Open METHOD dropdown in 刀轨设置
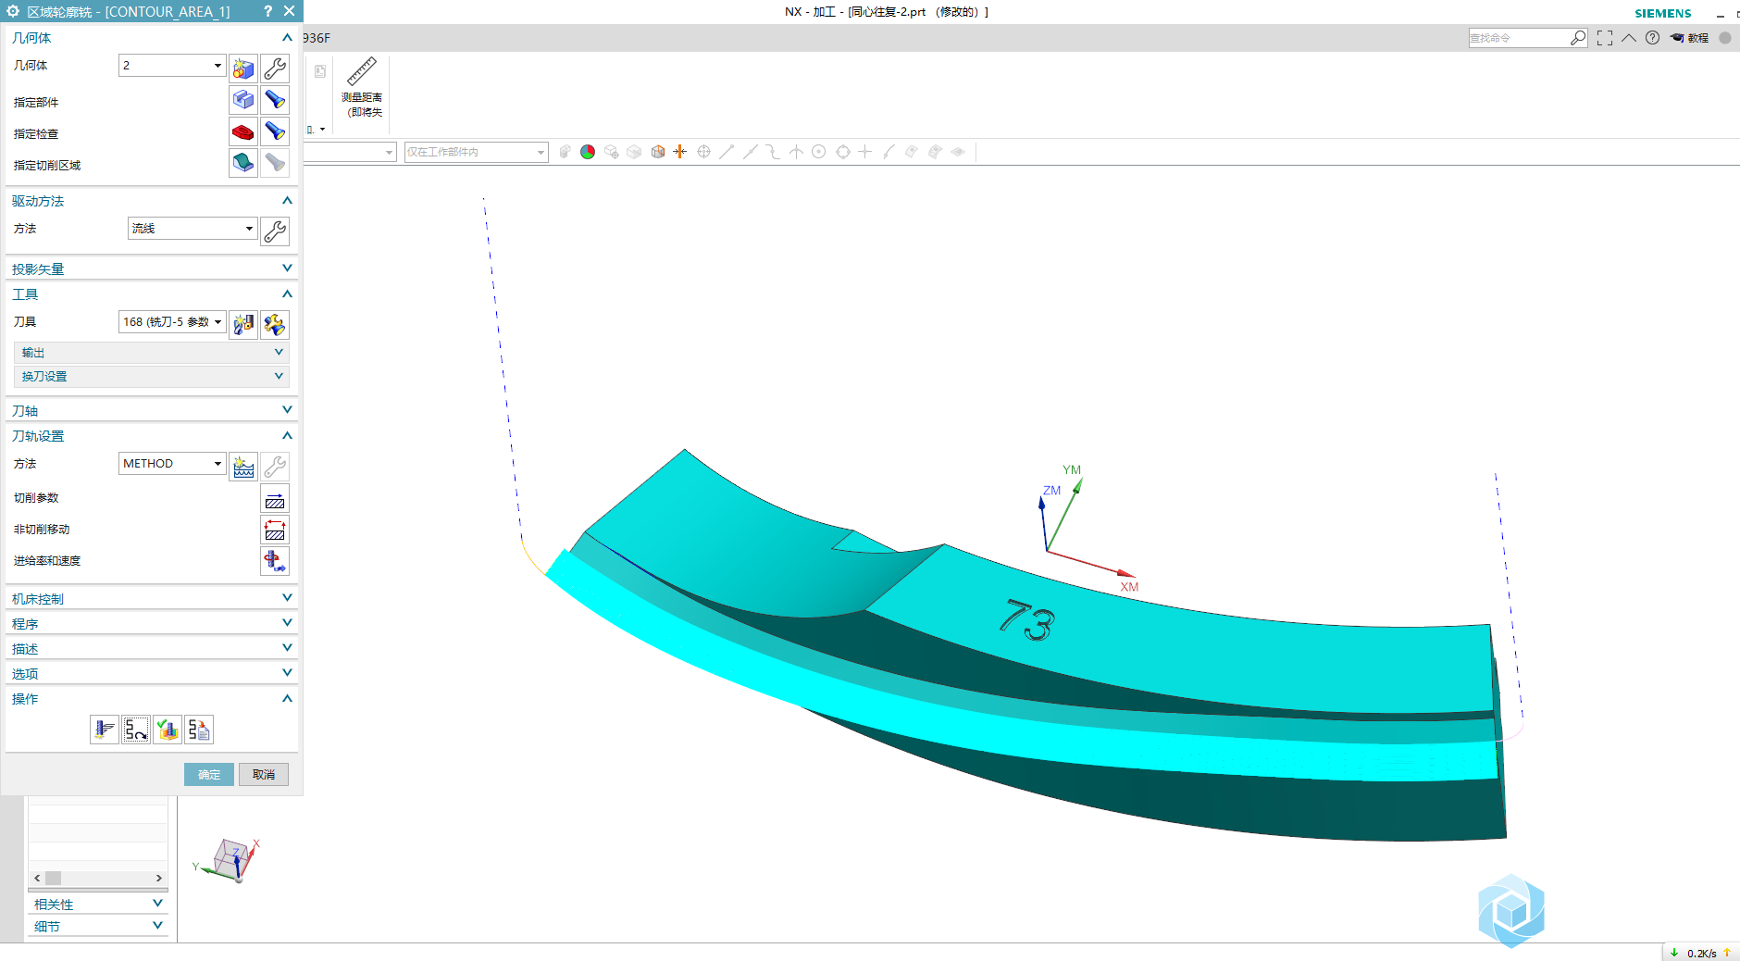The width and height of the screenshot is (1740, 961). pos(172,464)
